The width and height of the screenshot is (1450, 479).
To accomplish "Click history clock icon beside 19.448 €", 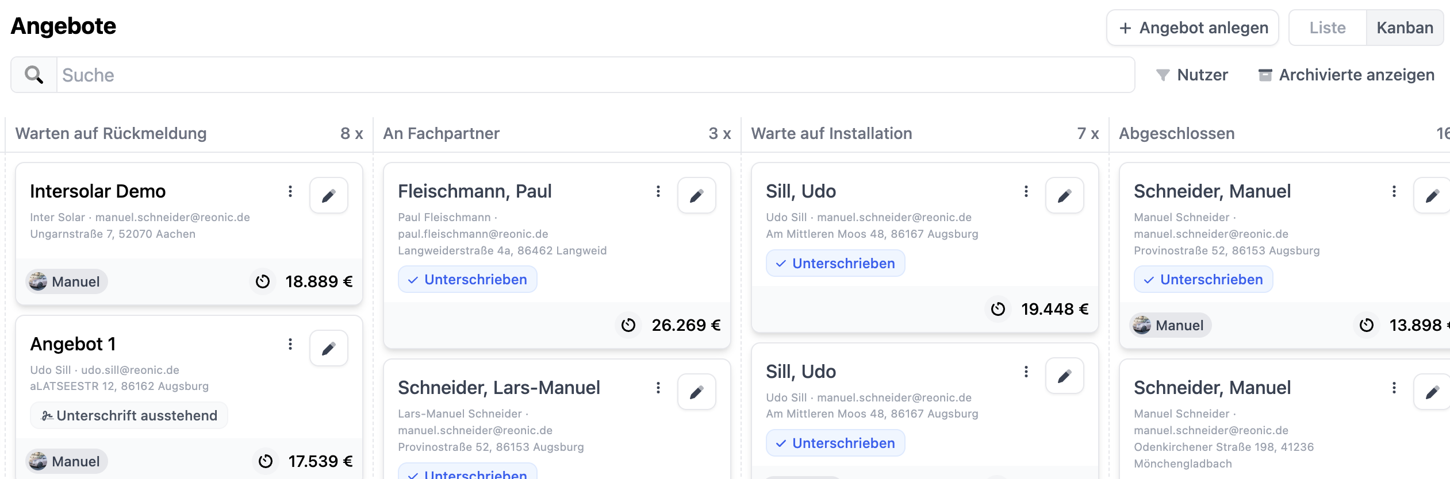I will [x=998, y=309].
